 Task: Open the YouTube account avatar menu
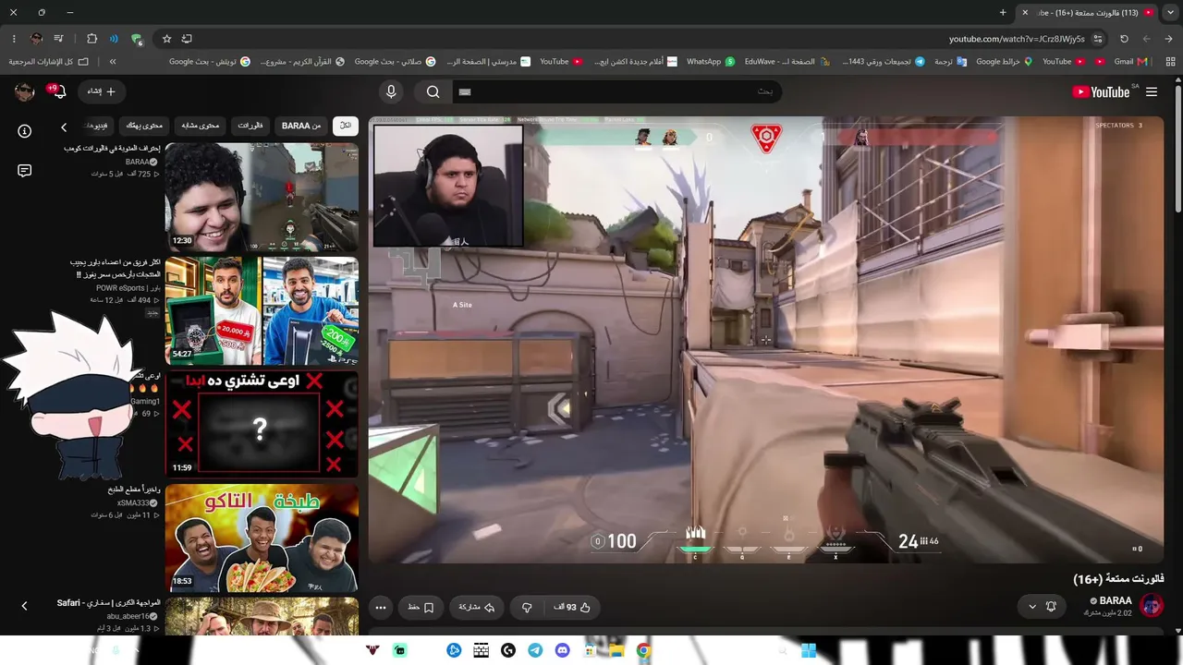coord(25,91)
